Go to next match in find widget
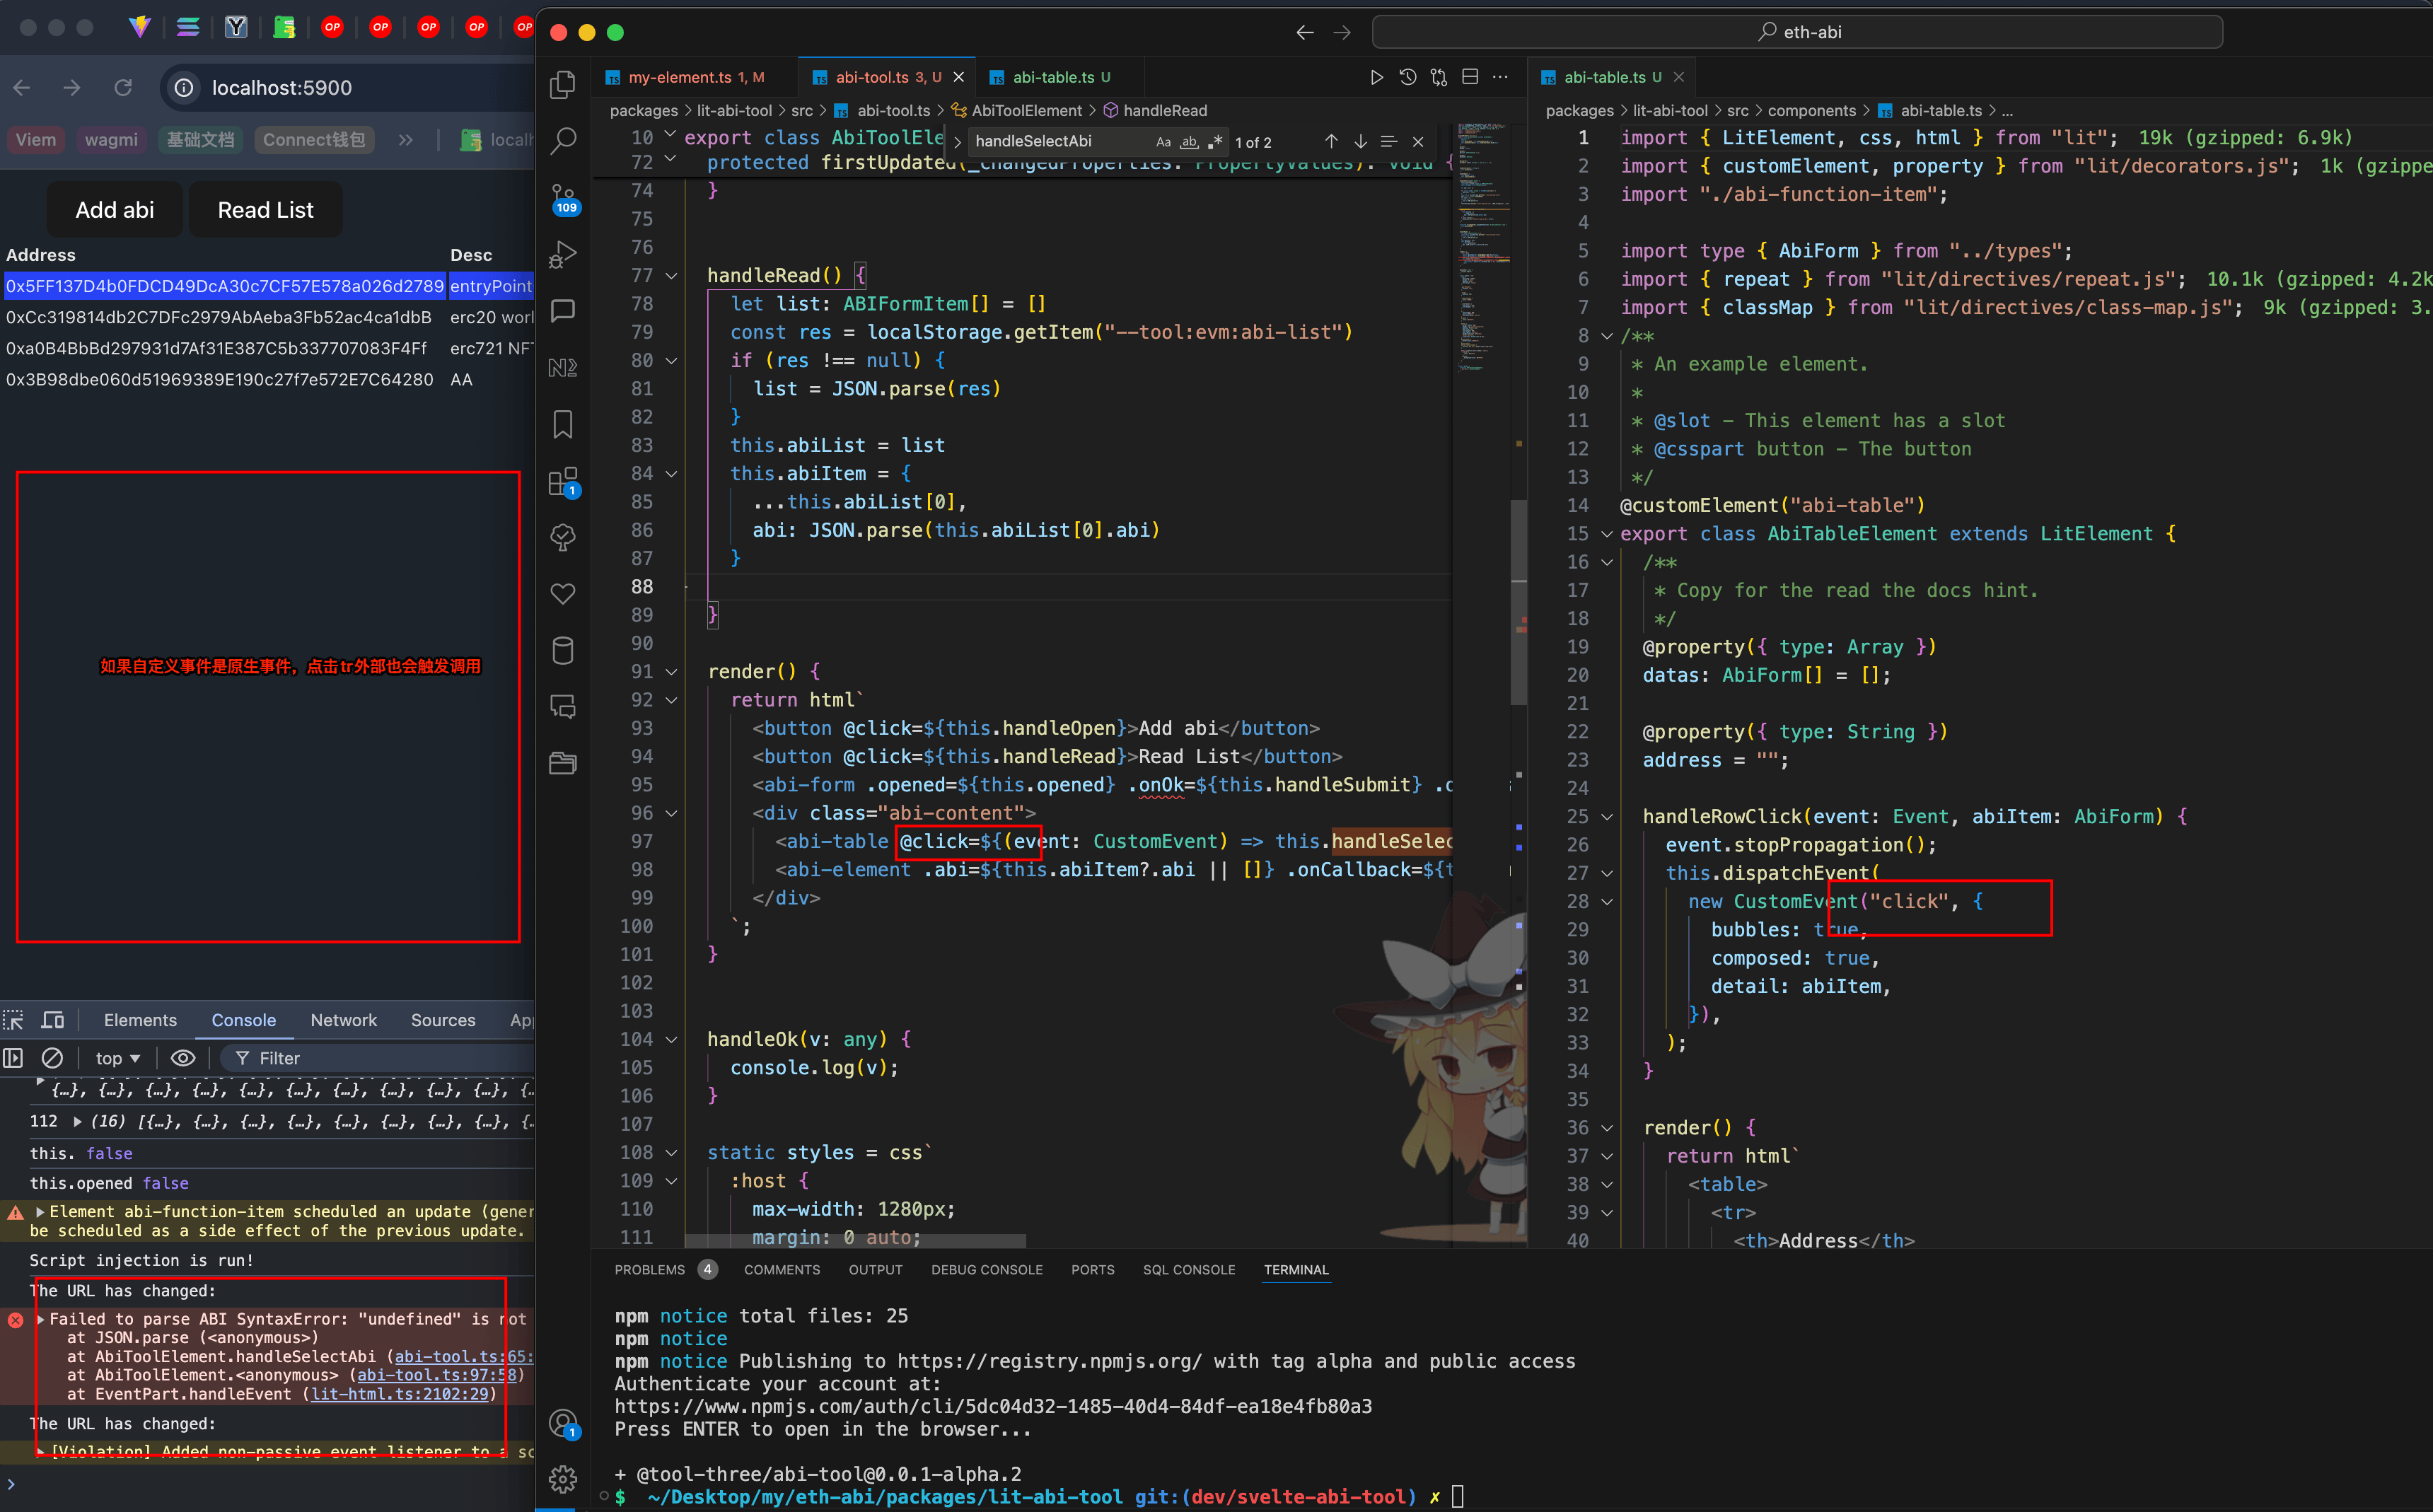 tap(1360, 142)
